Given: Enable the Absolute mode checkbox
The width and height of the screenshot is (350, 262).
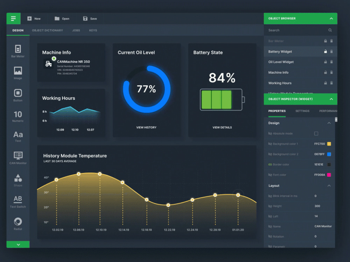Looking at the screenshot, I should [316, 134].
